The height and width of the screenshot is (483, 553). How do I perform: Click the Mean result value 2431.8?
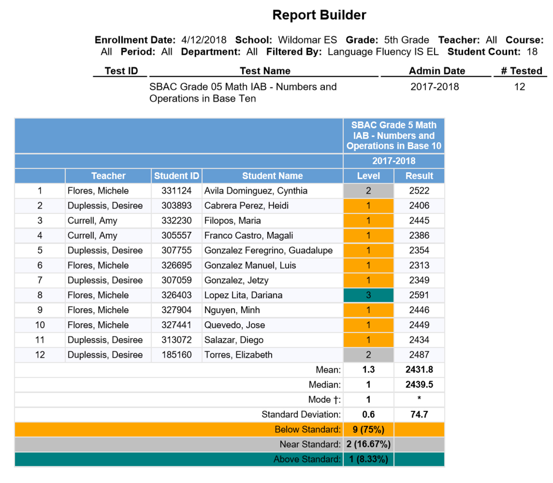pyautogui.click(x=419, y=369)
